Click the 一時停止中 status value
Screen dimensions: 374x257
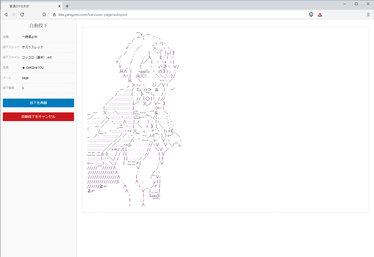30,37
